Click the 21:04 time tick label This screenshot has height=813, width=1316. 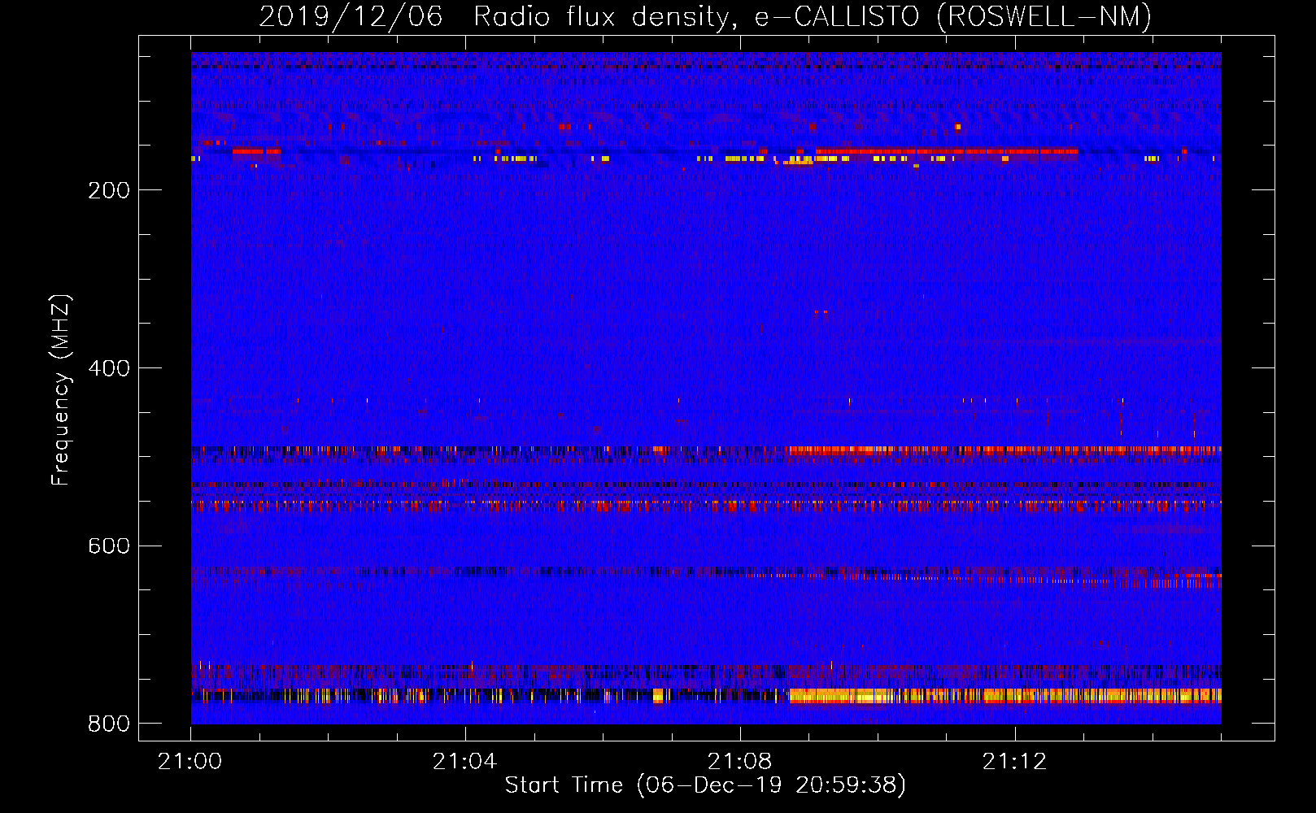tap(464, 761)
